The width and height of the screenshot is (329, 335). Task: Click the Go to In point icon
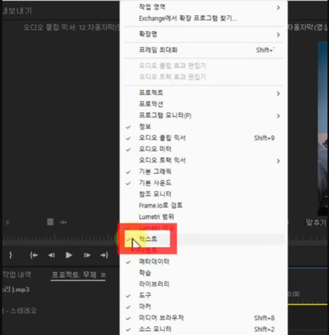[34, 255]
